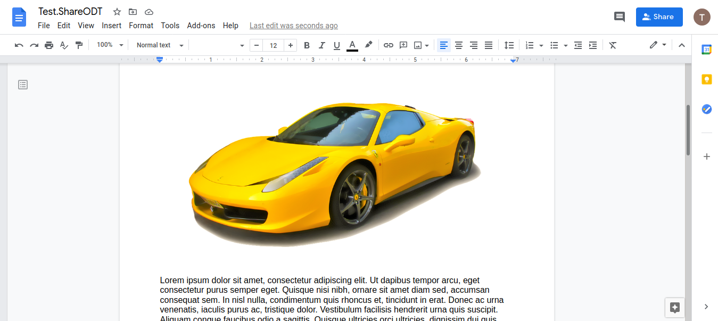The height and width of the screenshot is (321, 718).
Task: Open the Insert menu
Action: point(112,26)
